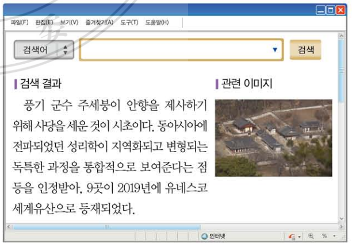352x244 pixels.
Task: Open the 검색어 category selector
Action: click(x=44, y=50)
